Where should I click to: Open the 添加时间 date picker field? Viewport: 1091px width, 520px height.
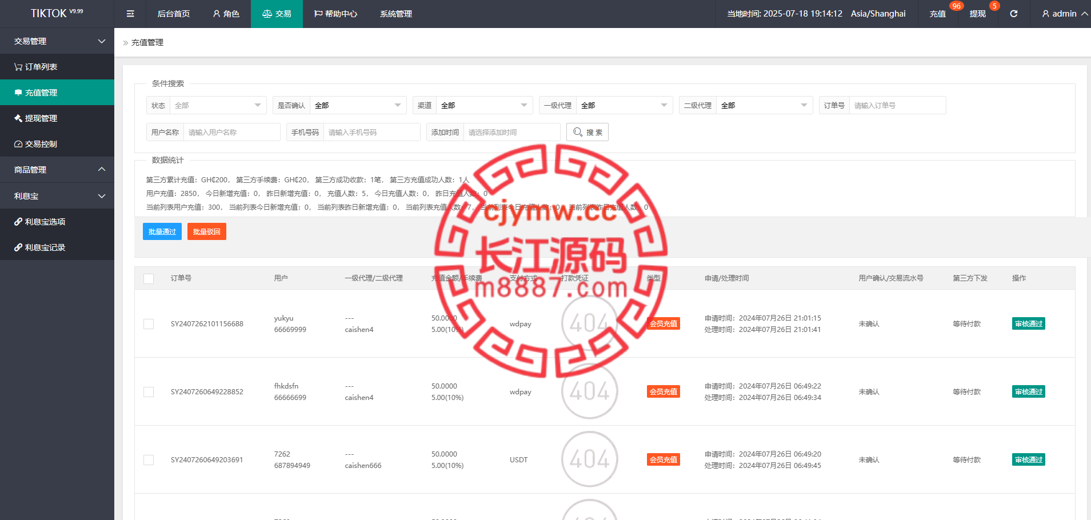[x=511, y=132]
